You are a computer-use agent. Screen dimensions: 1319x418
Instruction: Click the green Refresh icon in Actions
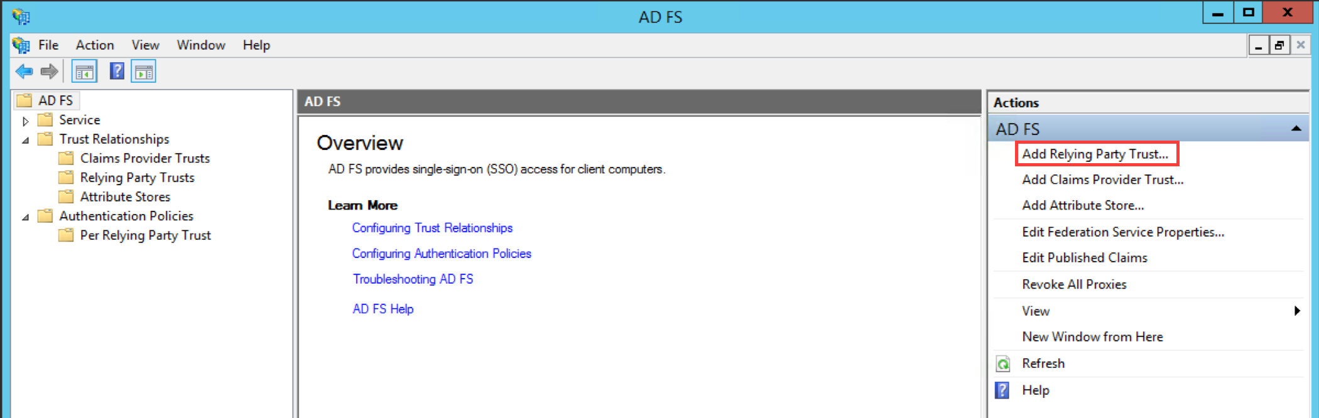[x=1003, y=364]
